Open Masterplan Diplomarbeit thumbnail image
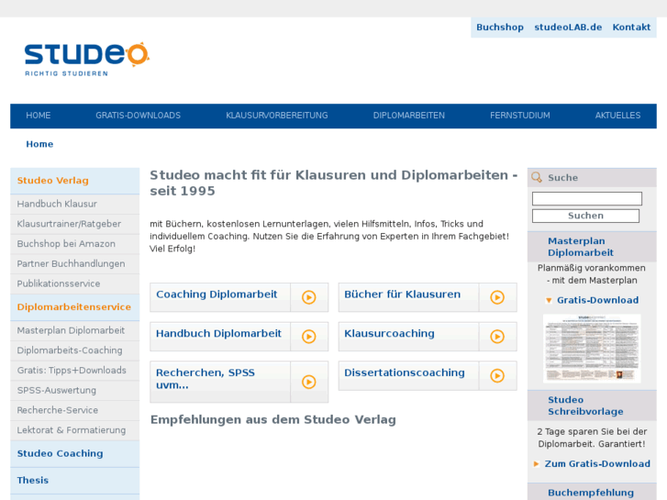The image size is (667, 500). (x=592, y=349)
